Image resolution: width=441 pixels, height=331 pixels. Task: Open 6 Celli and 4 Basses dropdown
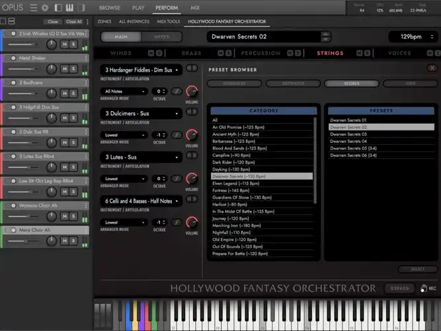click(141, 201)
